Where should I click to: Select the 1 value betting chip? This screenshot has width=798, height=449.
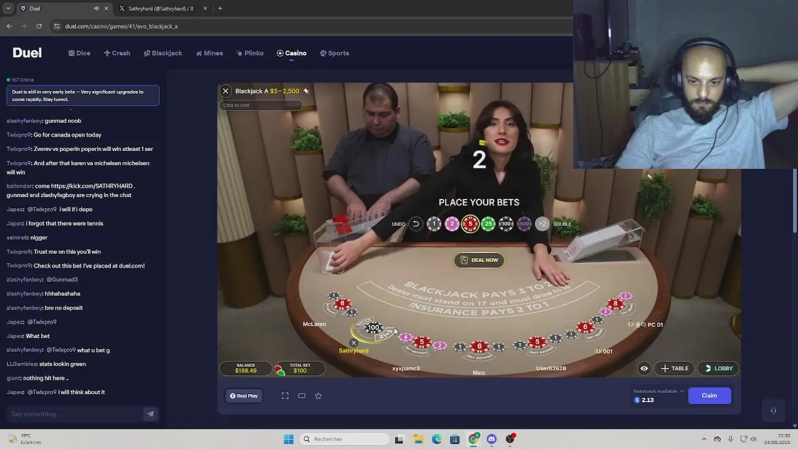(x=435, y=224)
